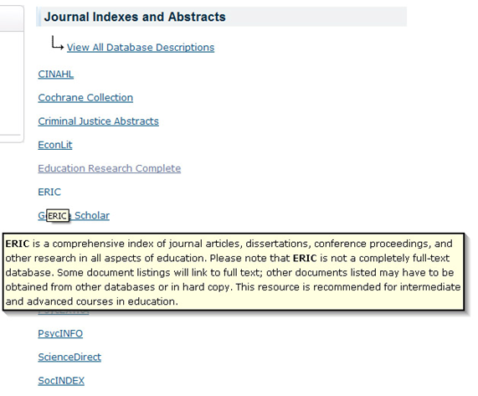Click the small ERIC tooltip label
The image size is (478, 396).
tap(58, 216)
